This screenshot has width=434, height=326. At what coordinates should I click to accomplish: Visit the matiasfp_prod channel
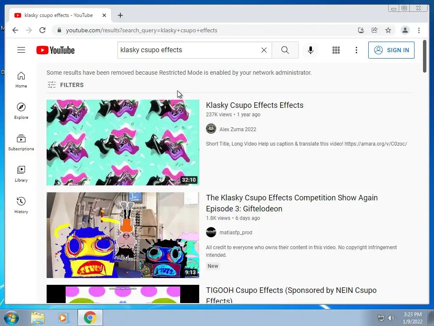[236, 232]
